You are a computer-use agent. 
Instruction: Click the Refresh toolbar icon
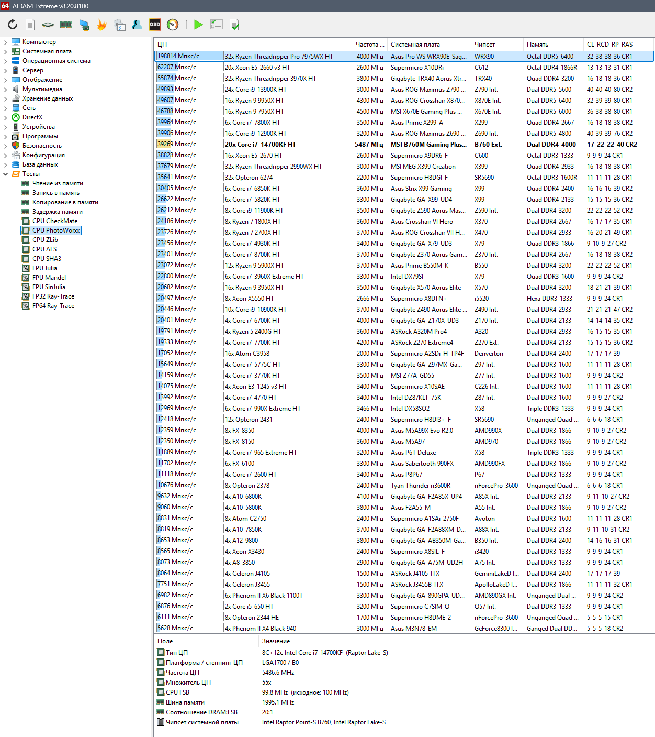13,24
